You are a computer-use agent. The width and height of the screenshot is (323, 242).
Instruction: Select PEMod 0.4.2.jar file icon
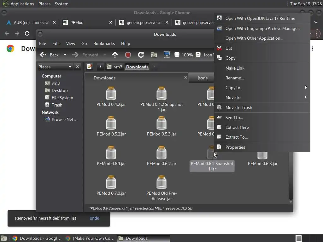(111, 93)
